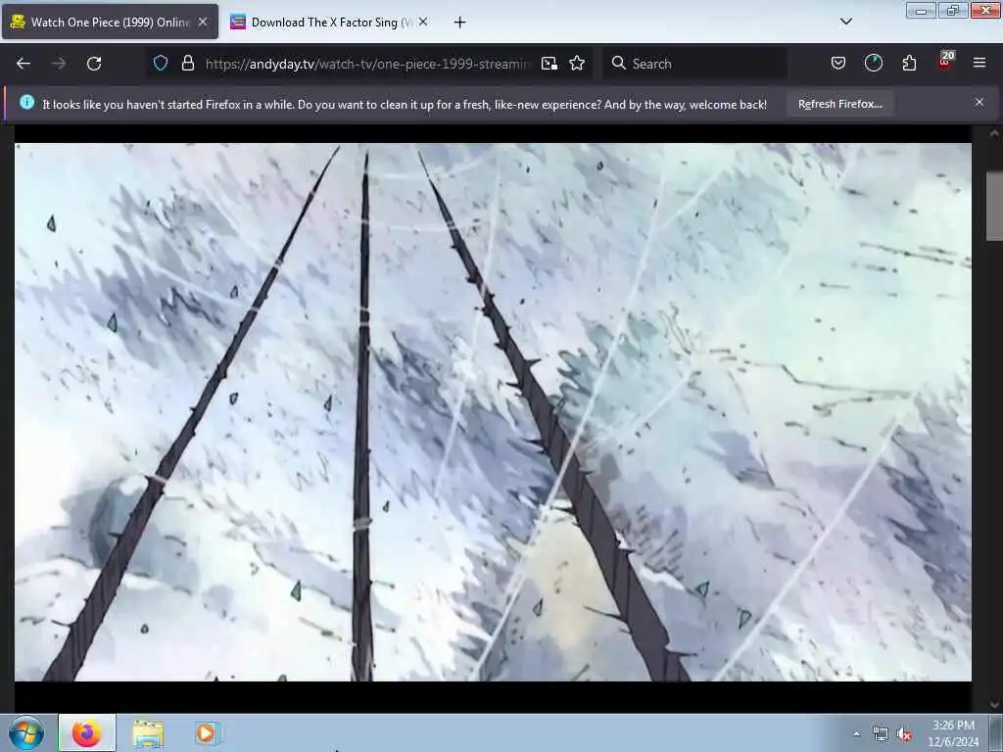
Task: Click the Refresh Firefox button
Action: (839, 104)
